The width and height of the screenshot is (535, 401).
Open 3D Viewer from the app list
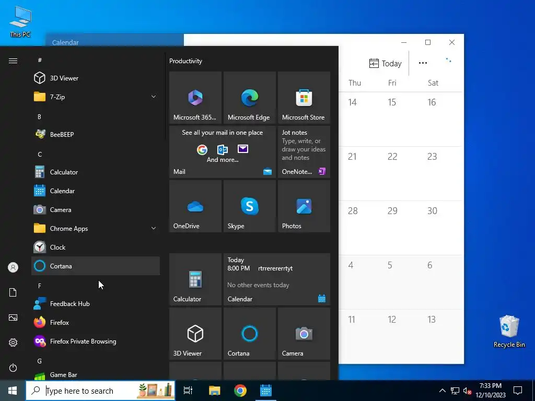click(96, 78)
